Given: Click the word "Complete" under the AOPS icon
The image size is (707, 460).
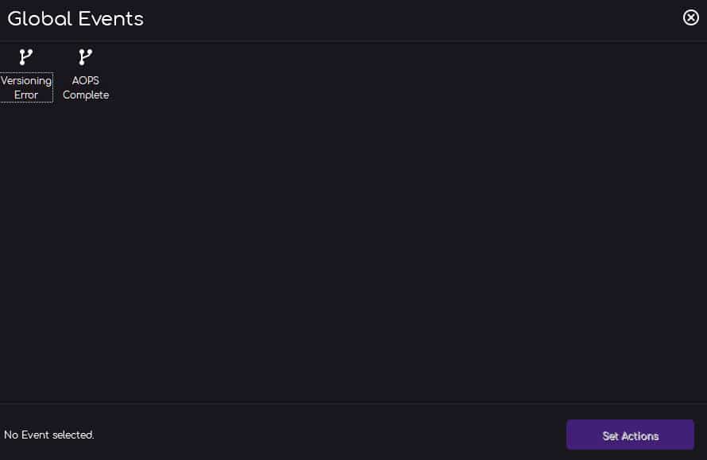Looking at the screenshot, I should 86,95.
